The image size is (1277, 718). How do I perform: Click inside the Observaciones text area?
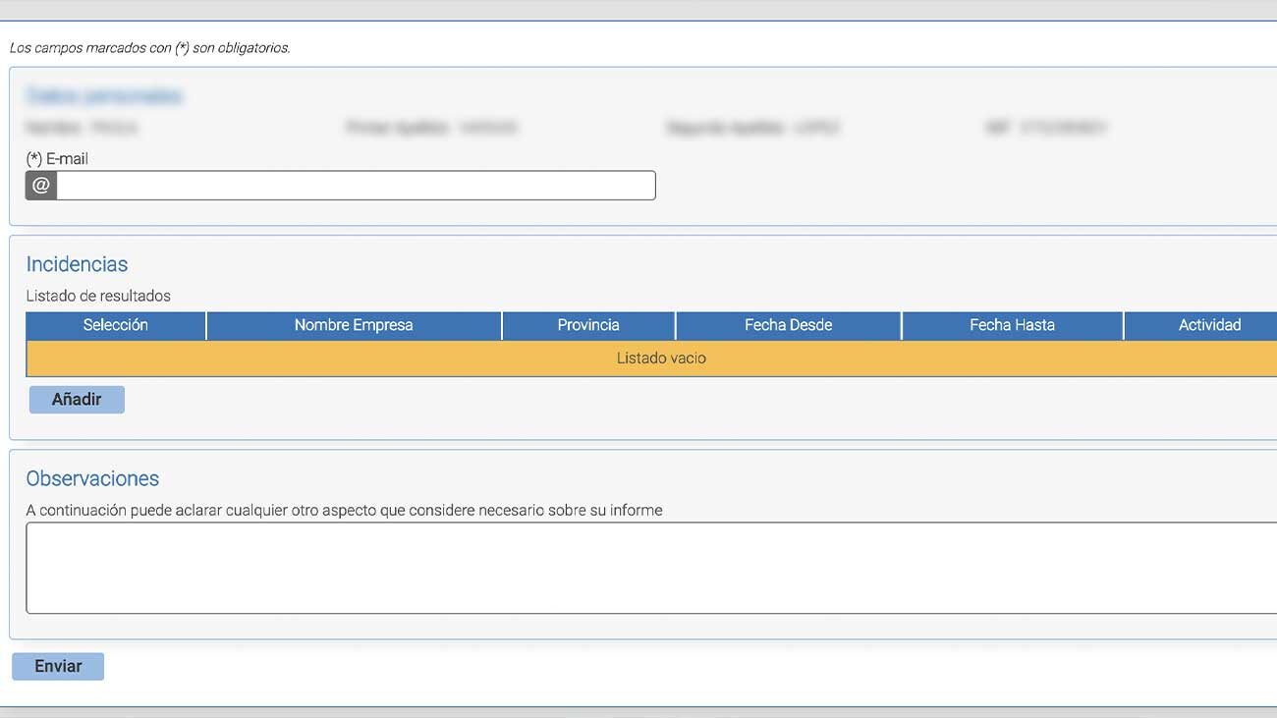tap(638, 568)
